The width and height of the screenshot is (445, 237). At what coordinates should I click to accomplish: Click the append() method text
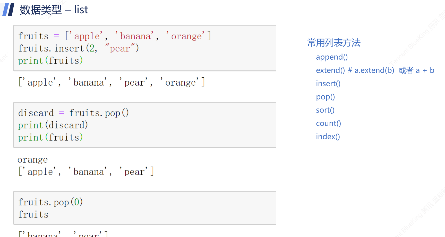coord(332,57)
